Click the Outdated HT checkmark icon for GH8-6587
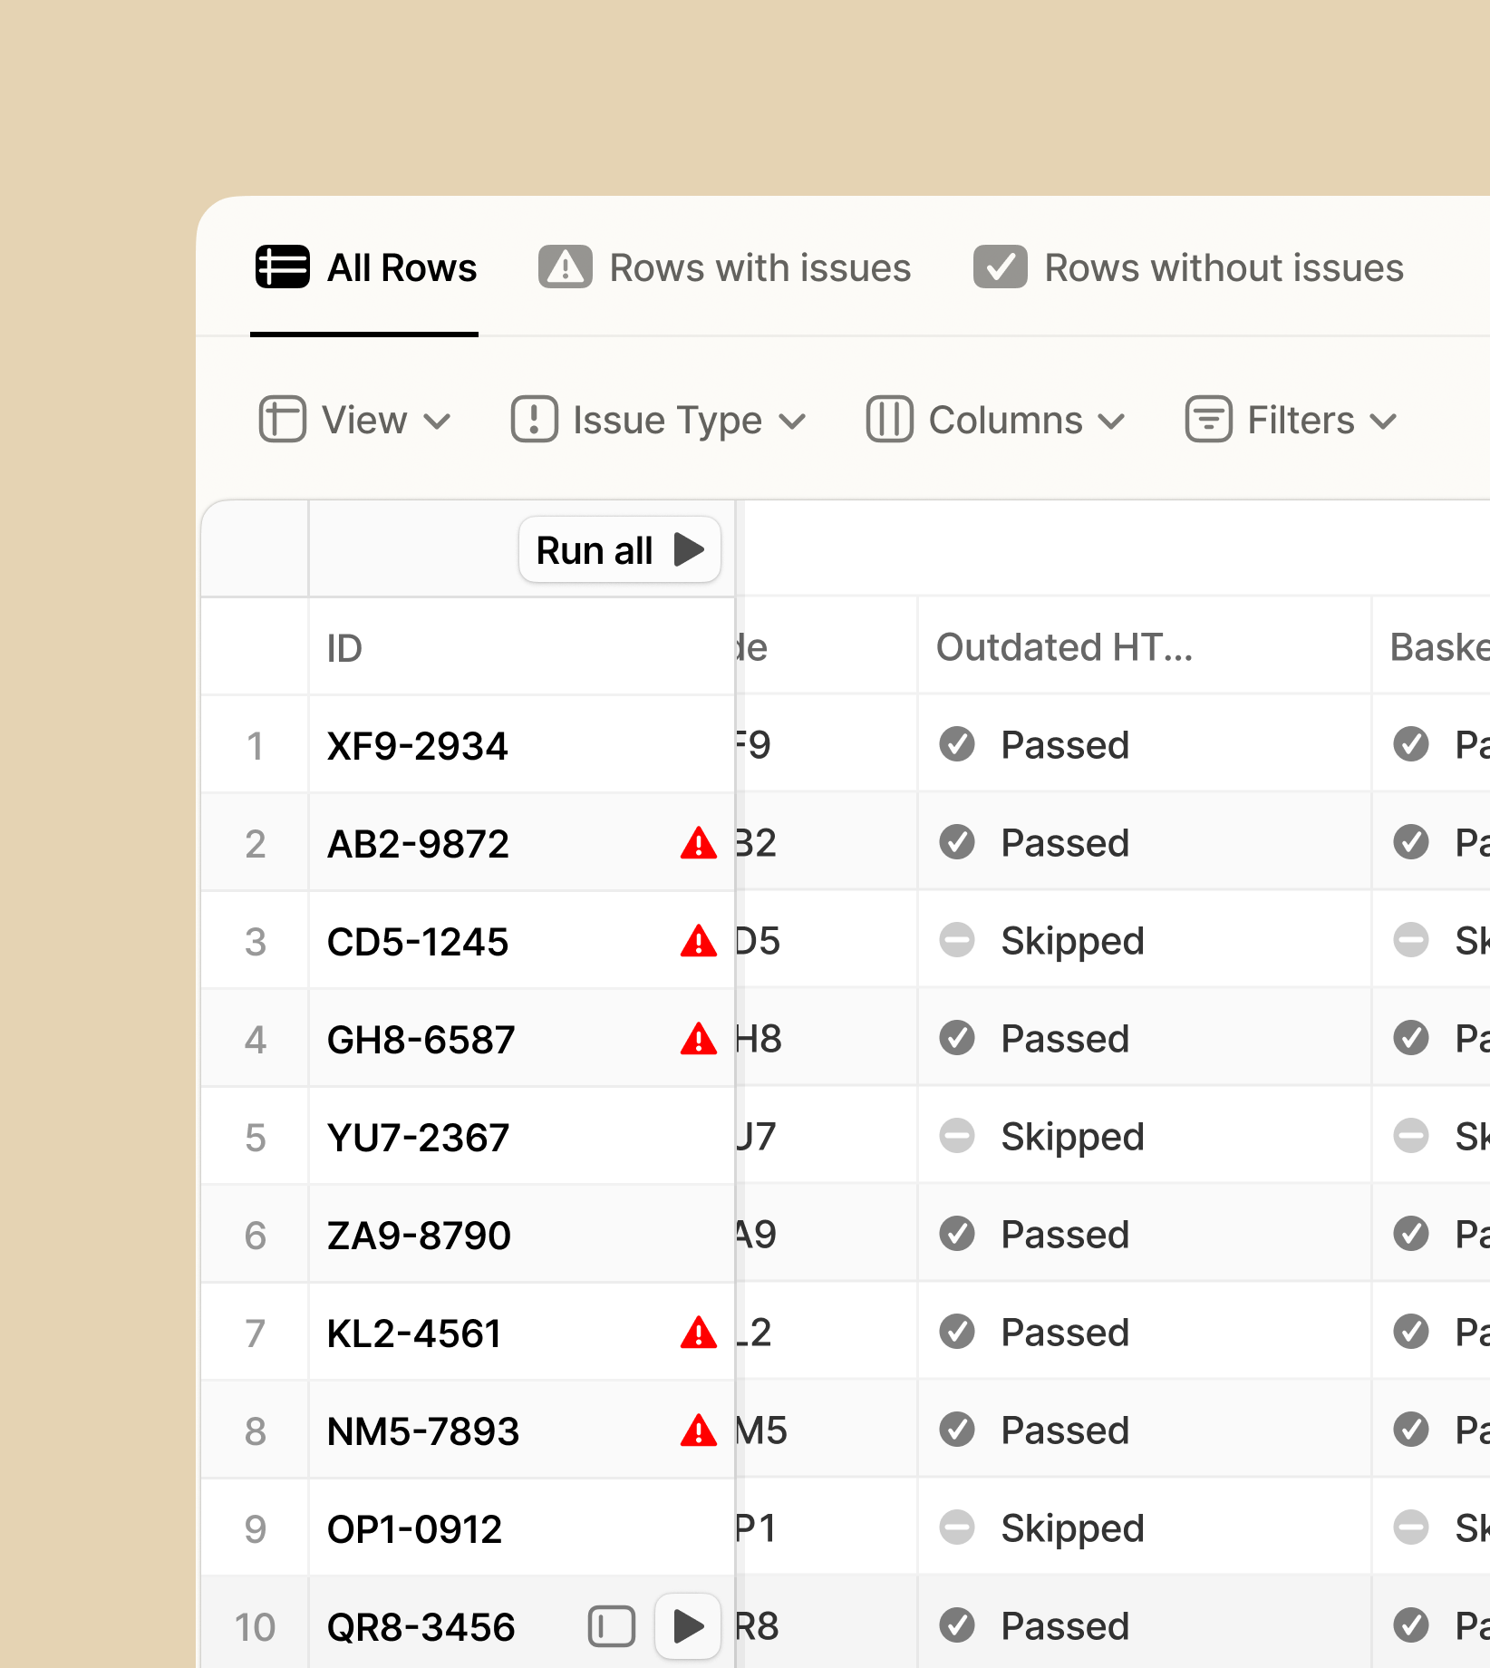Screen dimensions: 1490x1668 click(957, 1038)
